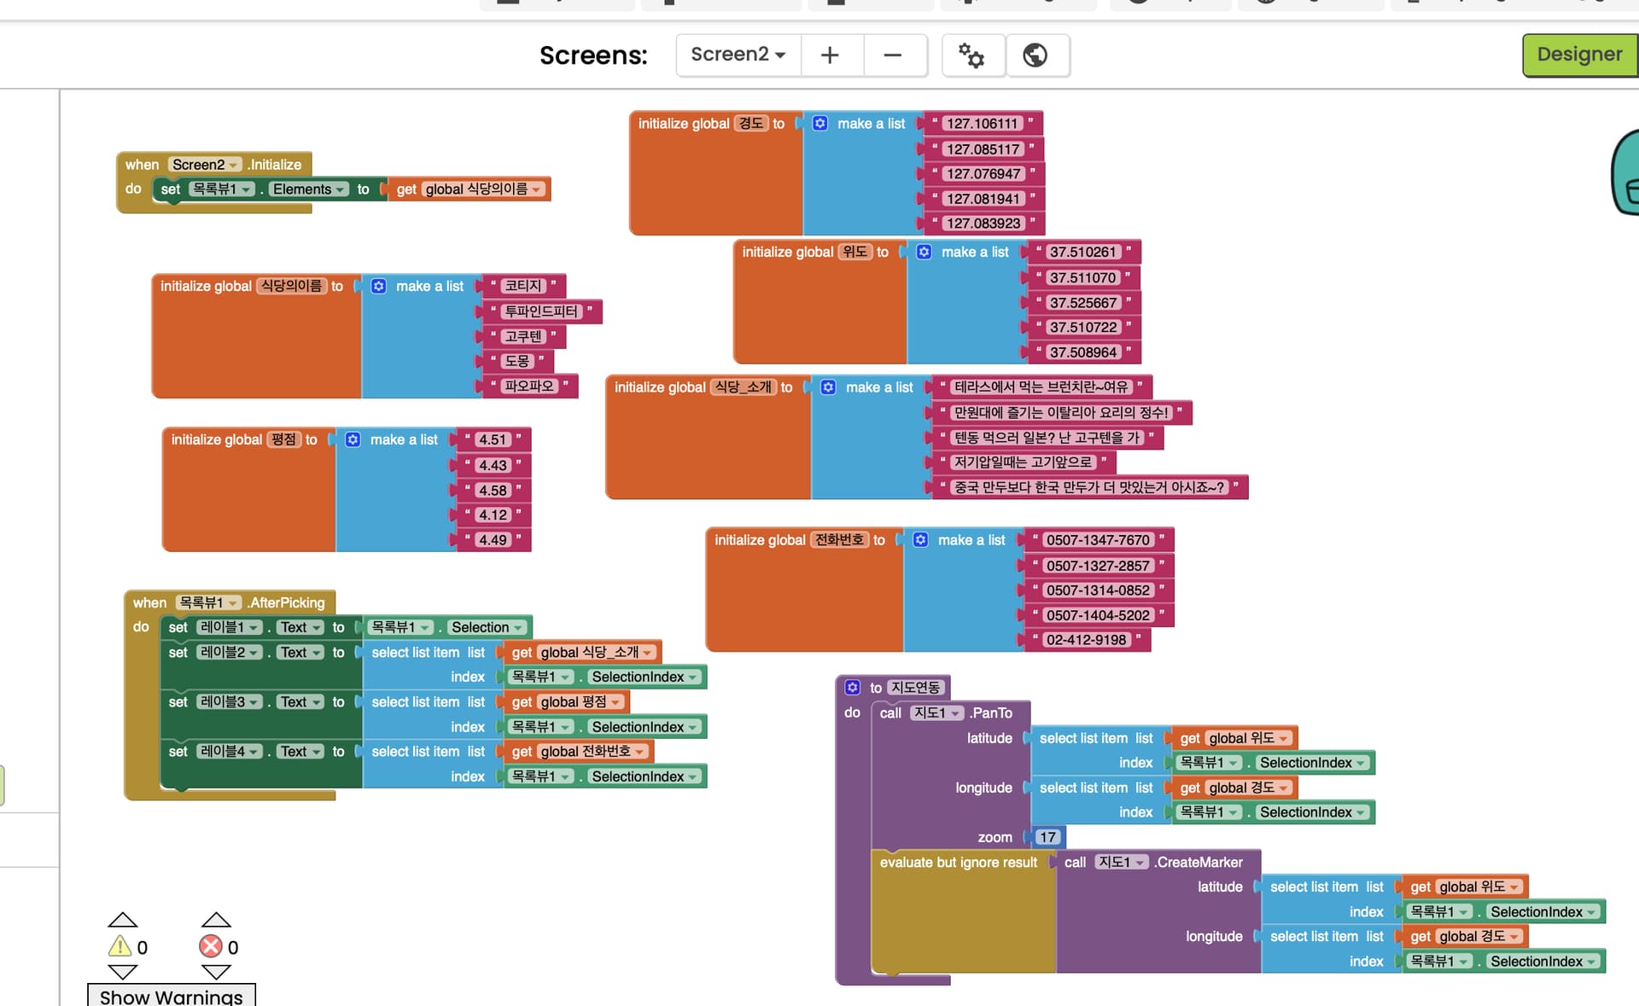Click the globe language icon
This screenshot has height=1006, width=1639.
coord(1035,55)
